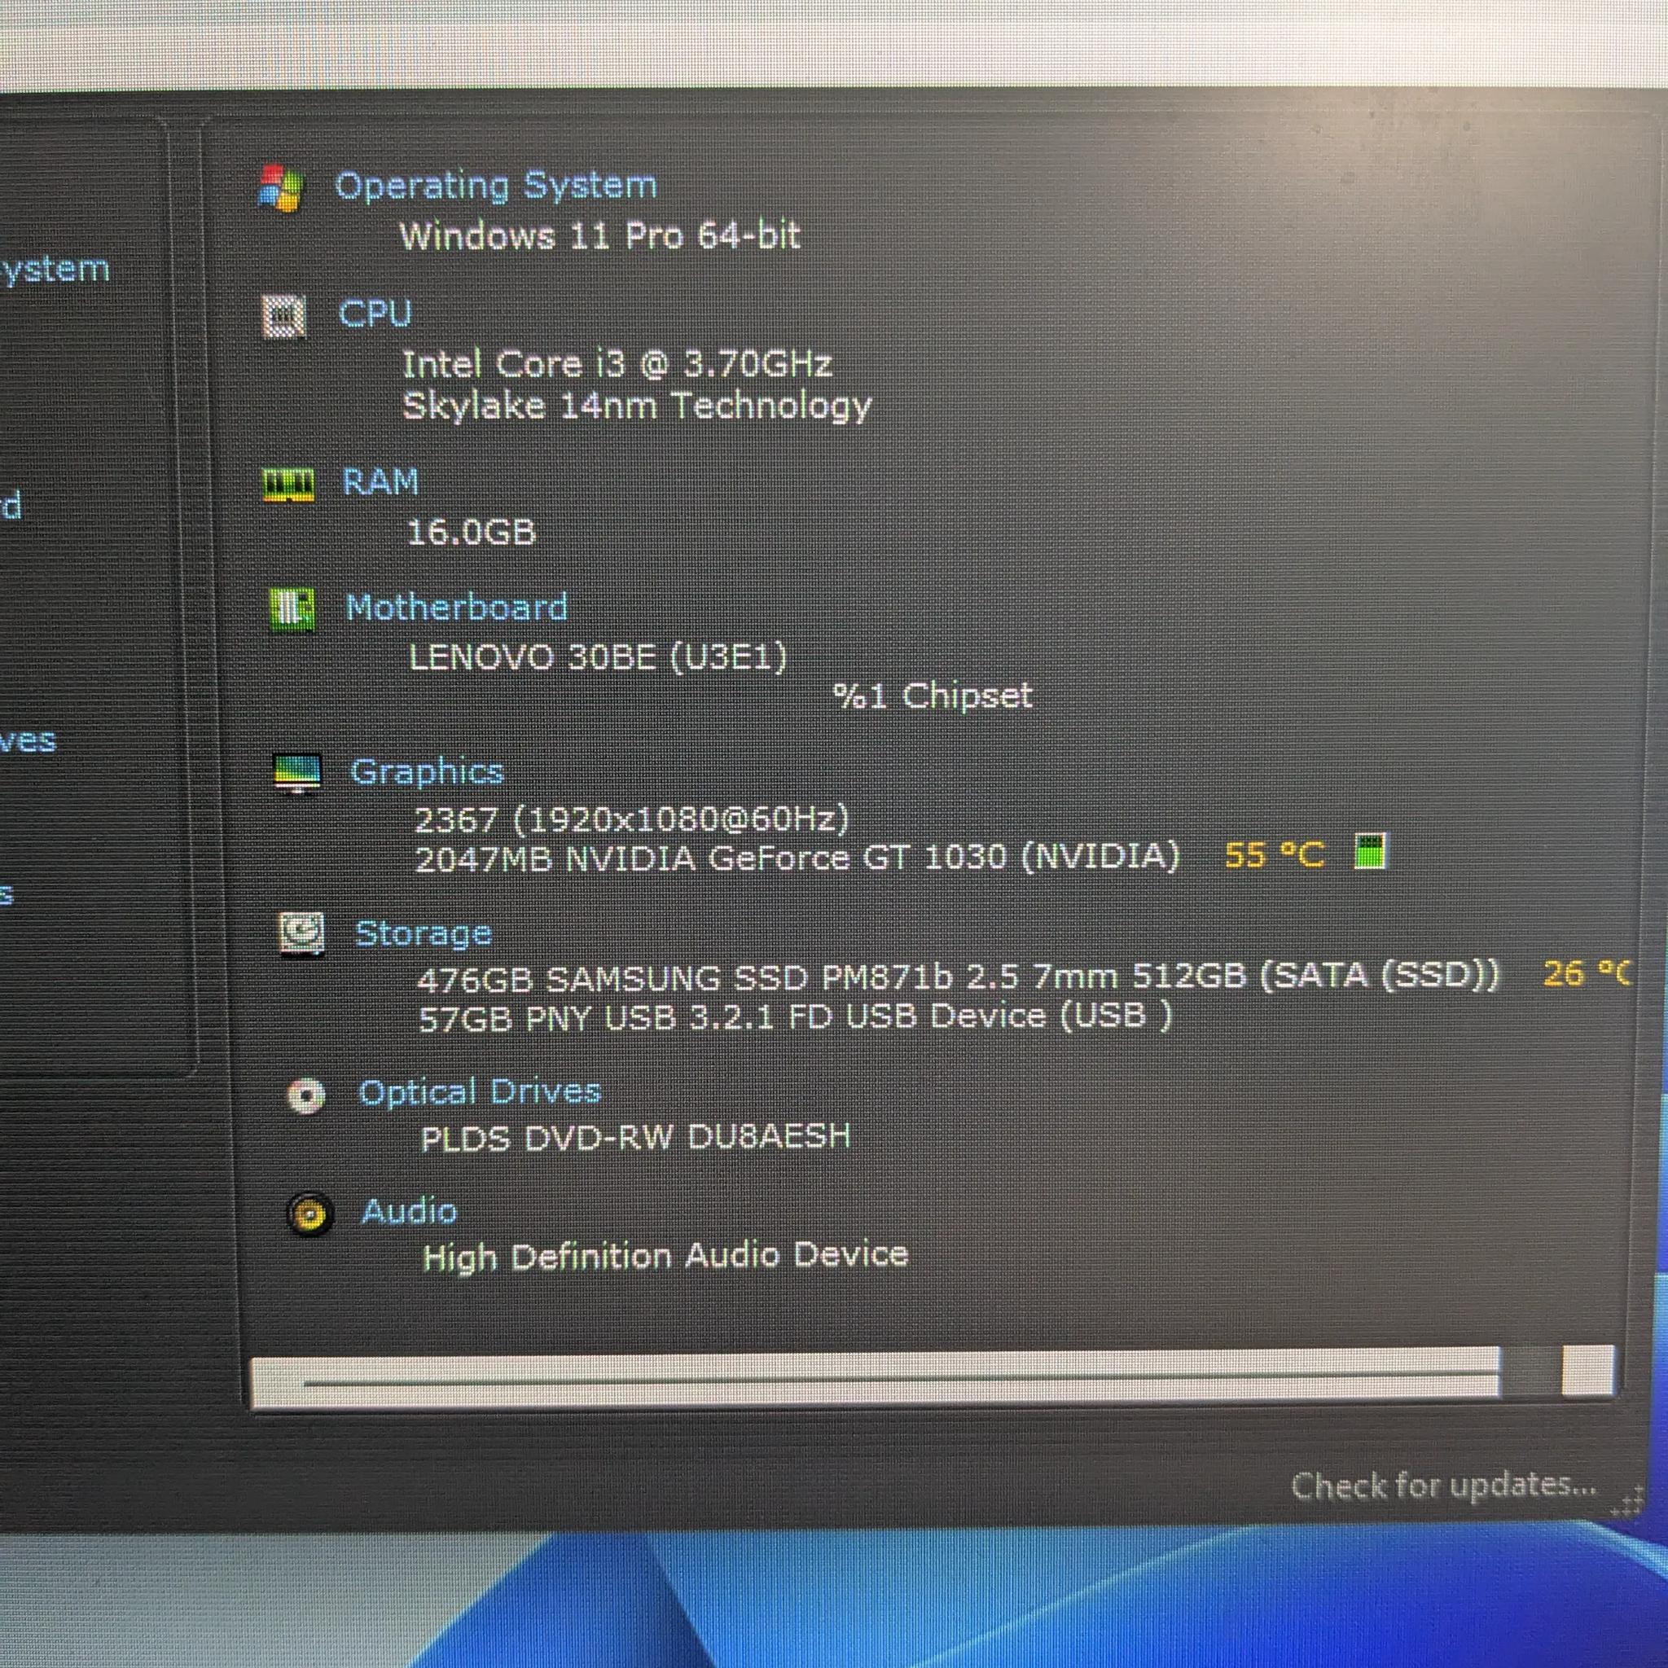Click the 55 °C GPU temperature
1668x1668 pixels.
pyautogui.click(x=1274, y=854)
